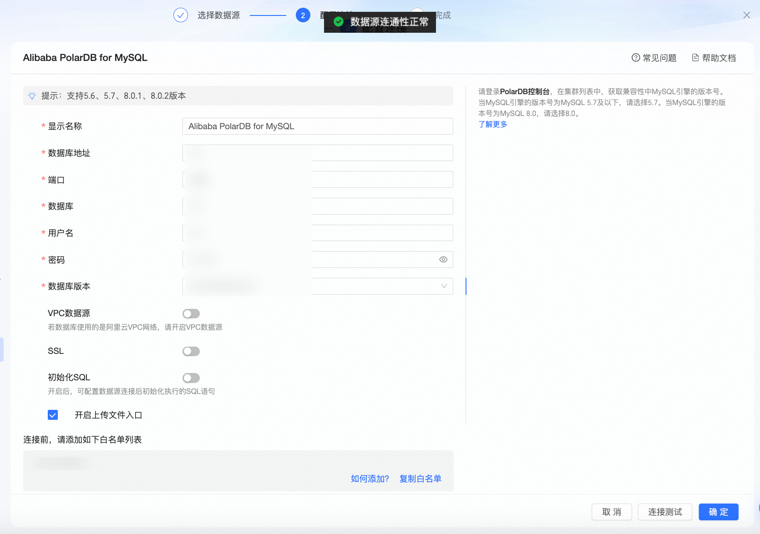
Task: Focus the 端口 port input
Action: 318,180
